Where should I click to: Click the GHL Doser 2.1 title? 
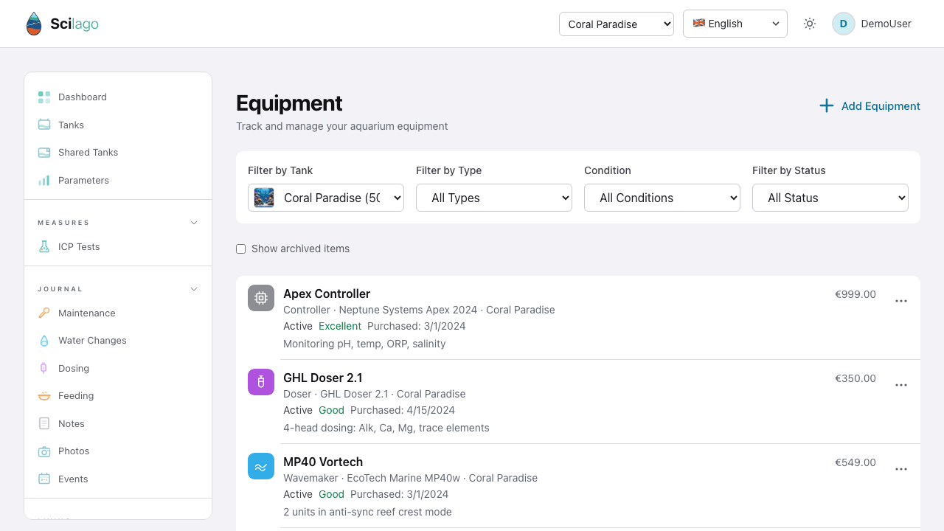pos(323,378)
